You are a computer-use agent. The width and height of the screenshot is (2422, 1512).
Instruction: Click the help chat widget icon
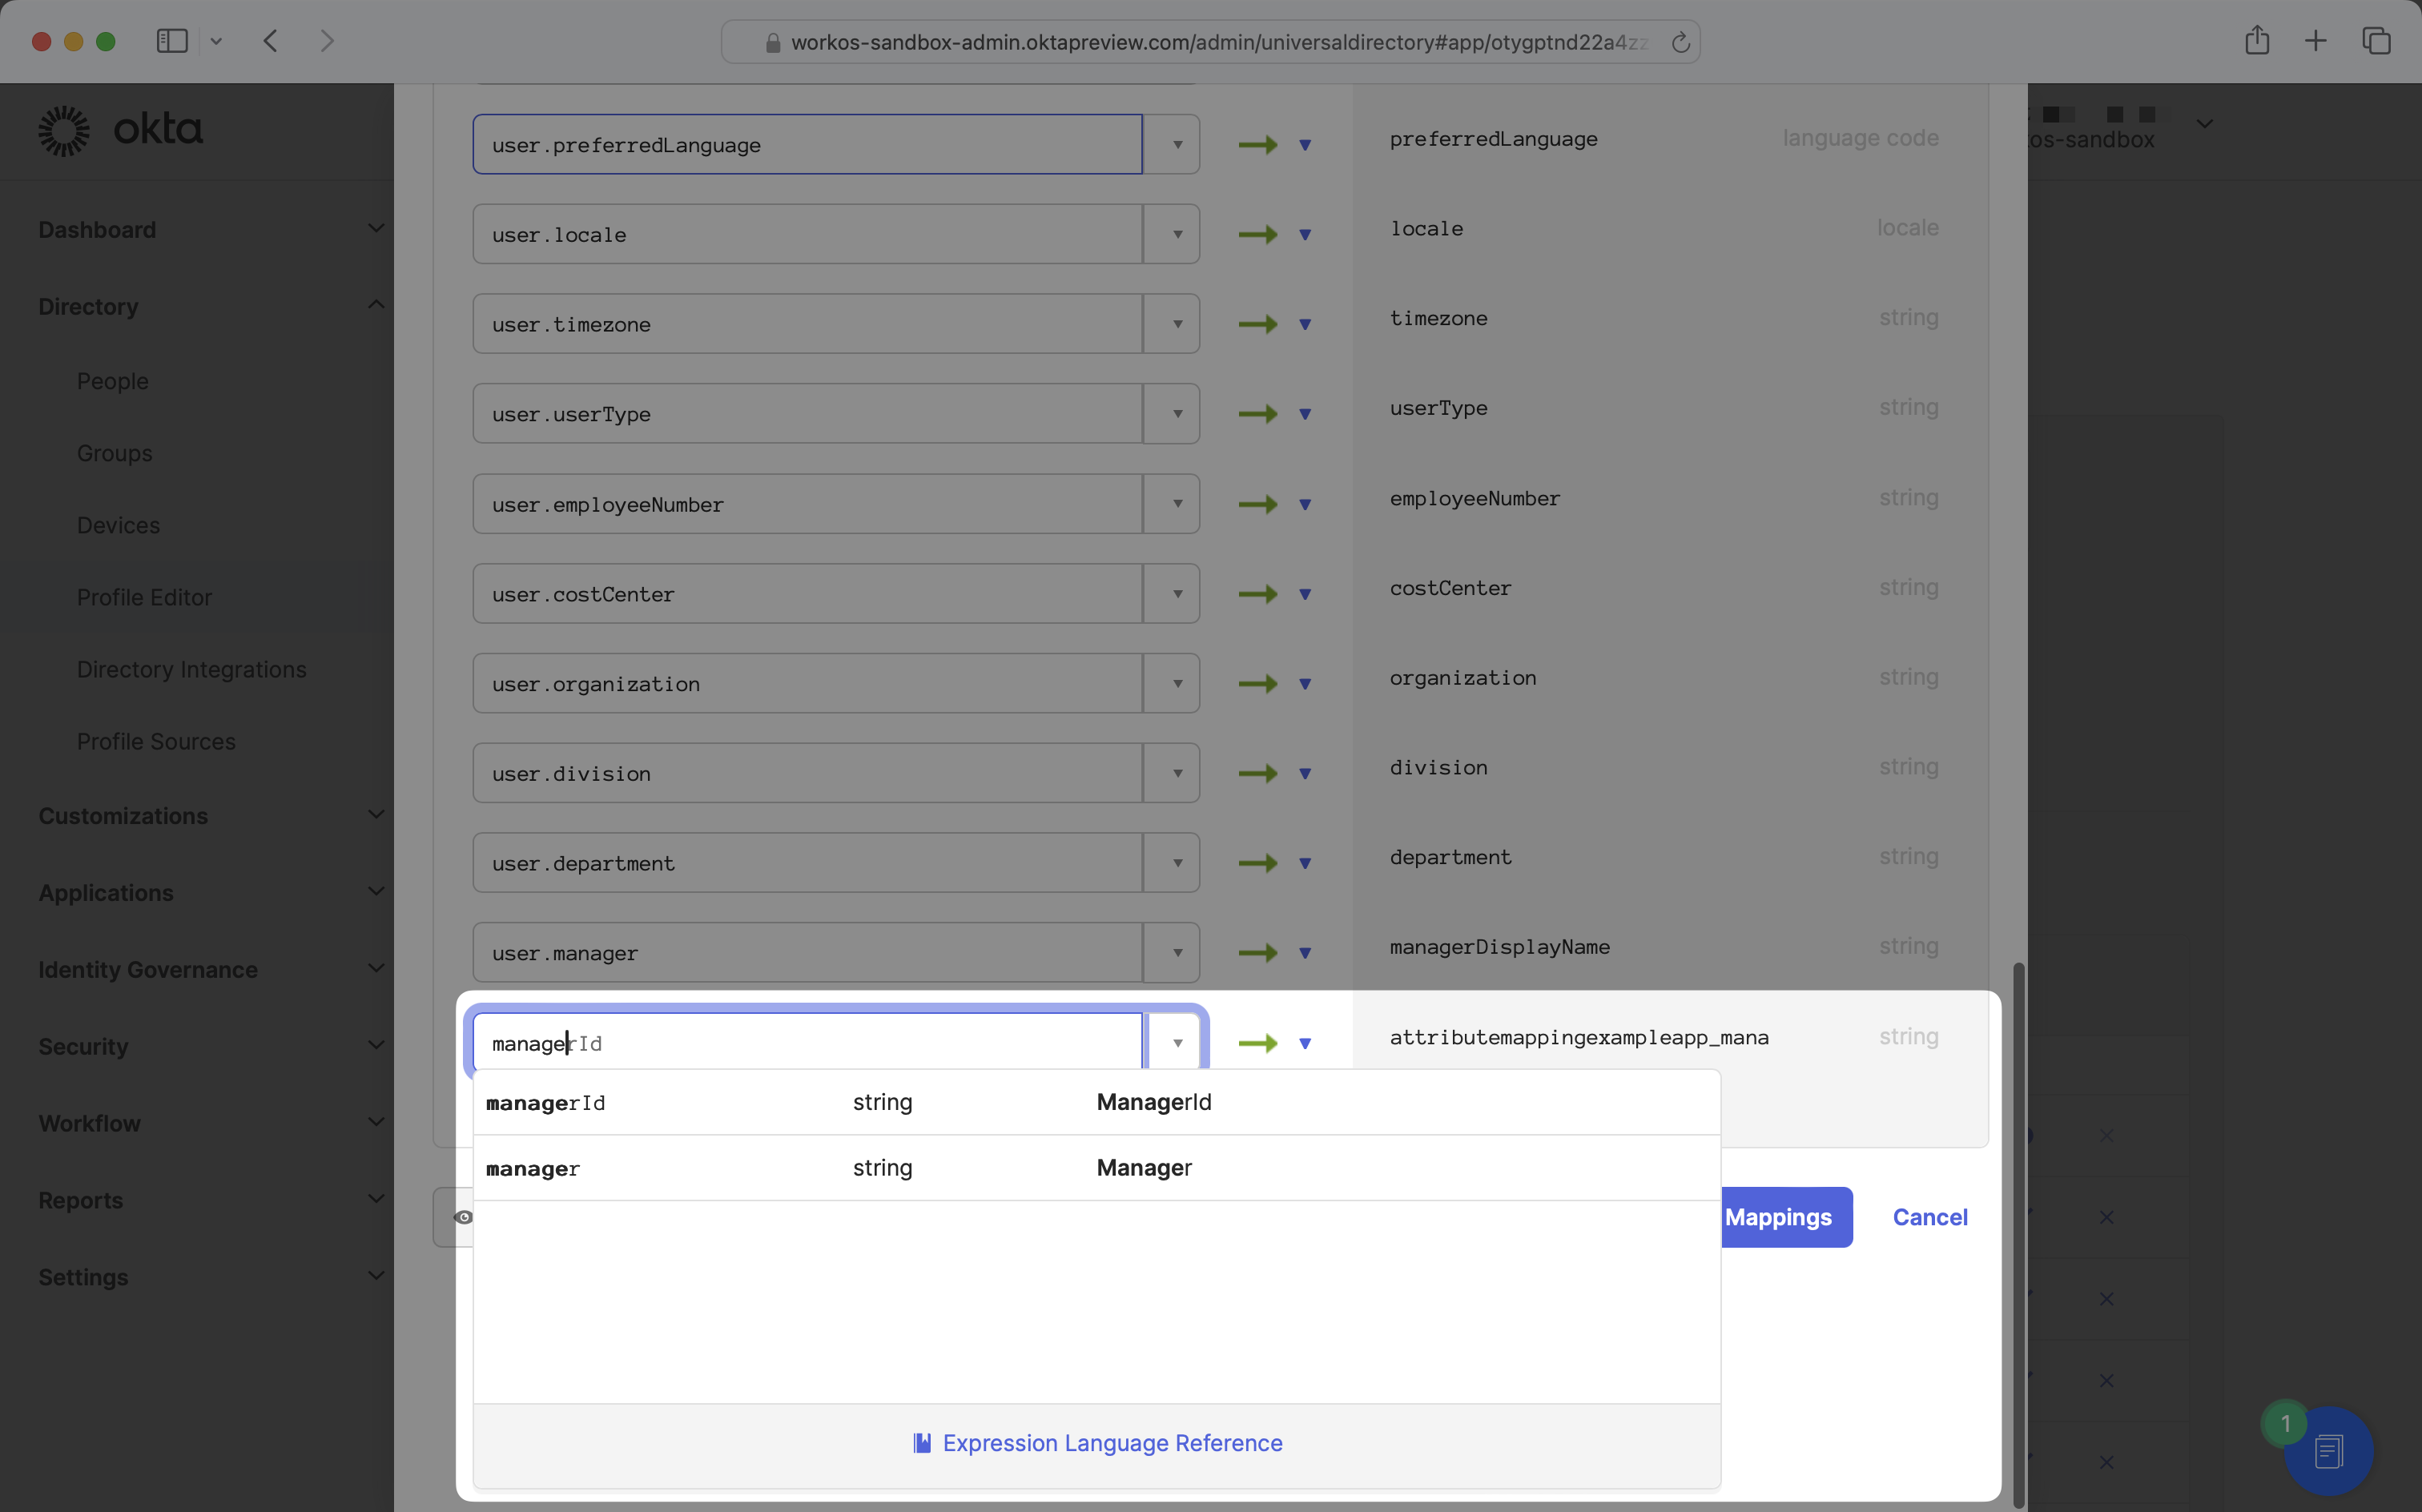pos(2328,1450)
